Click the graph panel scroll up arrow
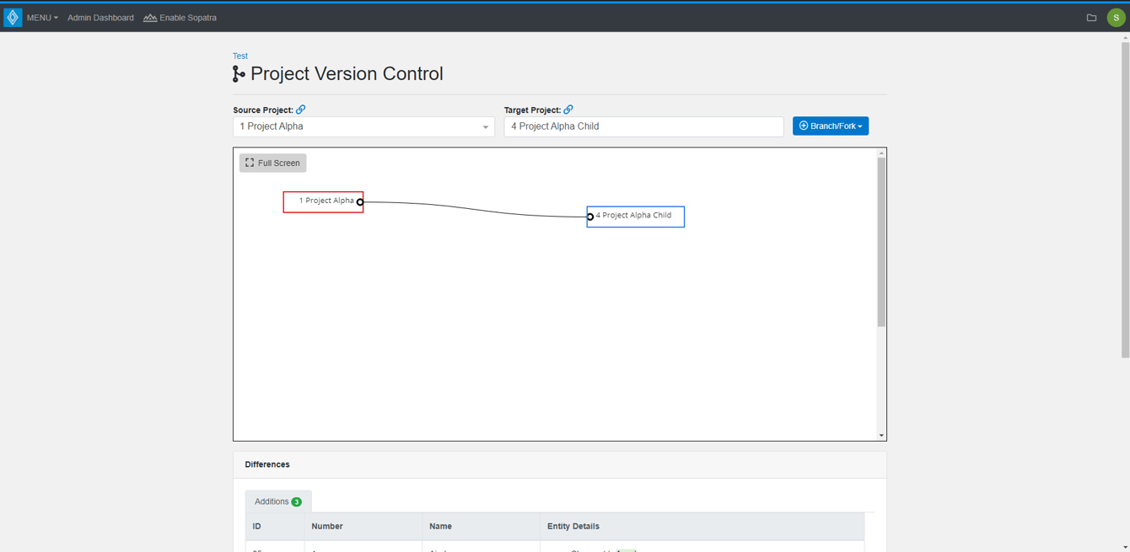1130x552 pixels. click(881, 153)
